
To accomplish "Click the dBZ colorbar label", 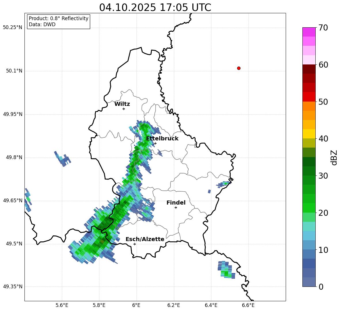I will (334, 157).
